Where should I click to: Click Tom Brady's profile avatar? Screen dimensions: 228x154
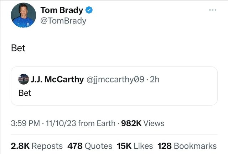click(23, 16)
